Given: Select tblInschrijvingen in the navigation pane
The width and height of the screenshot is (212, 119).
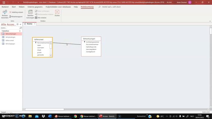Looking at the screenshot, I should 11,34.
